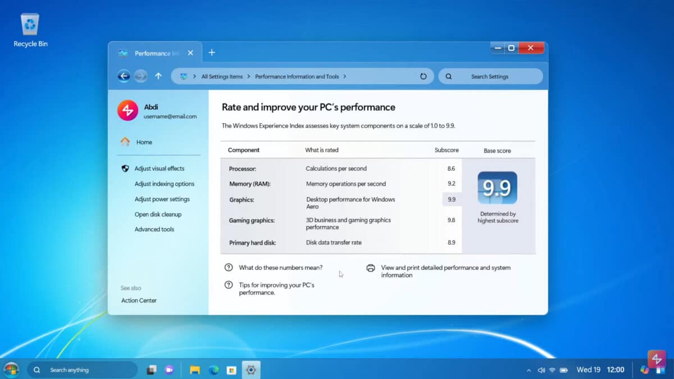Image resolution: width=674 pixels, height=379 pixels.
Task: Click the printer icon for detailed performance information
Action: [371, 268]
